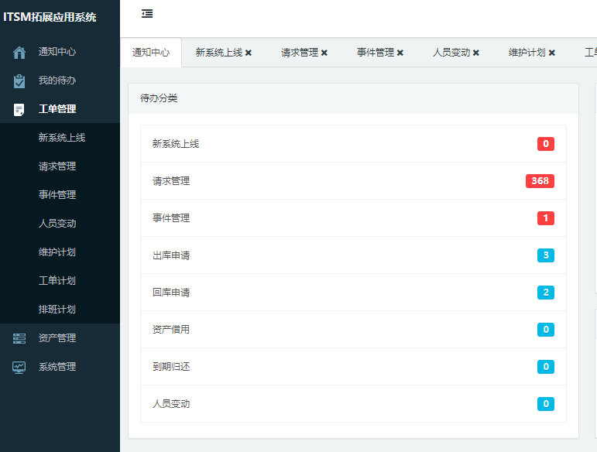This screenshot has height=452, width=597.
Task: Click the red 368 badge
Action: (x=540, y=181)
